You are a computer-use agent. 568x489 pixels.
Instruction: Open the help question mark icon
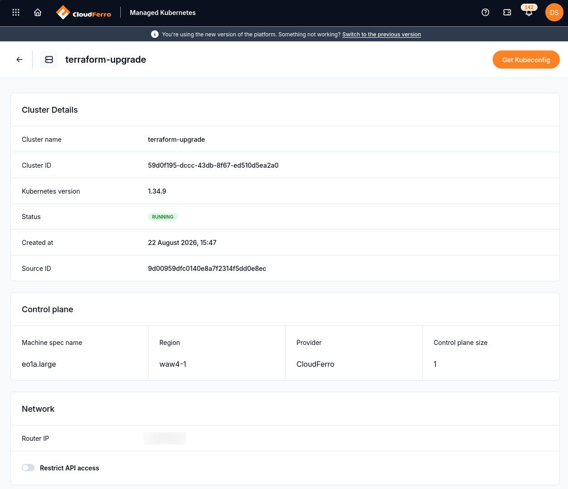pos(485,13)
